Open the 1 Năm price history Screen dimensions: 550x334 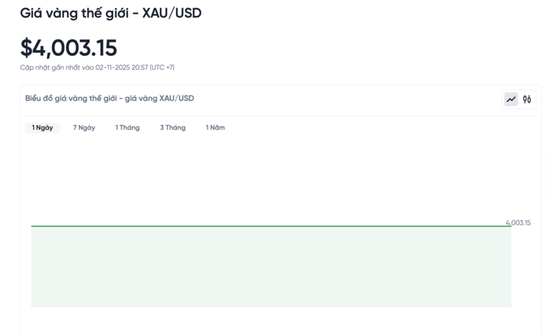[215, 128]
